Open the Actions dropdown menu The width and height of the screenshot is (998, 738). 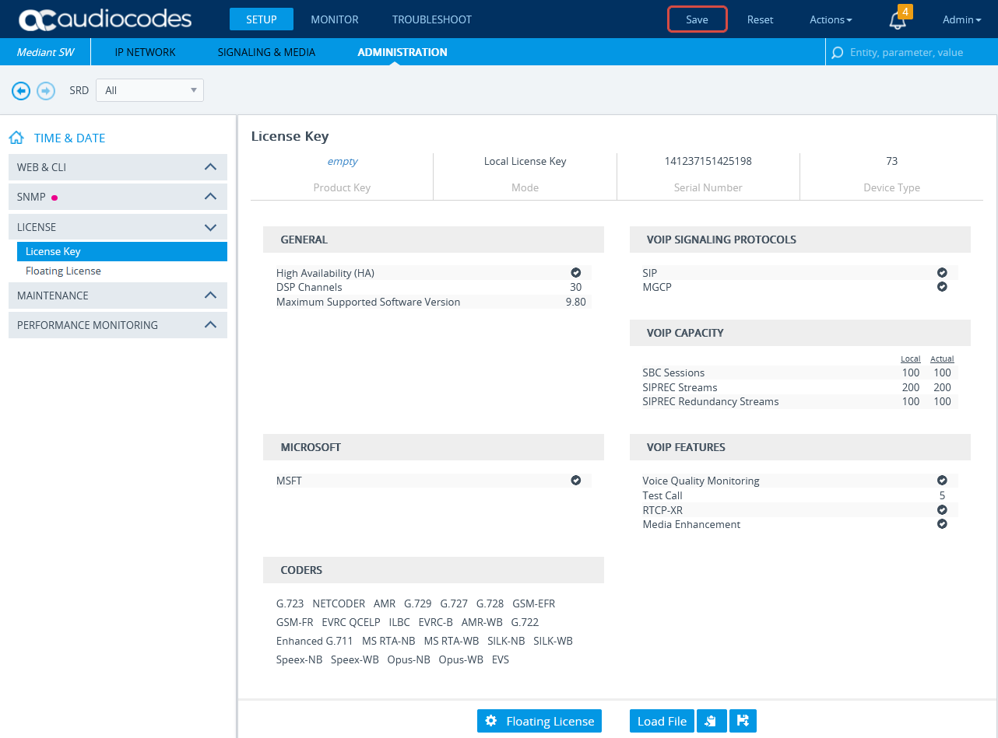tap(831, 19)
